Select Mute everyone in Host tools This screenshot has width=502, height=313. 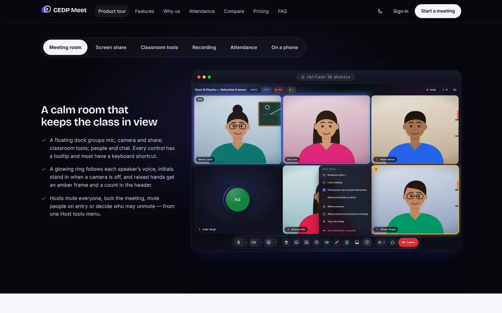tap(345, 207)
